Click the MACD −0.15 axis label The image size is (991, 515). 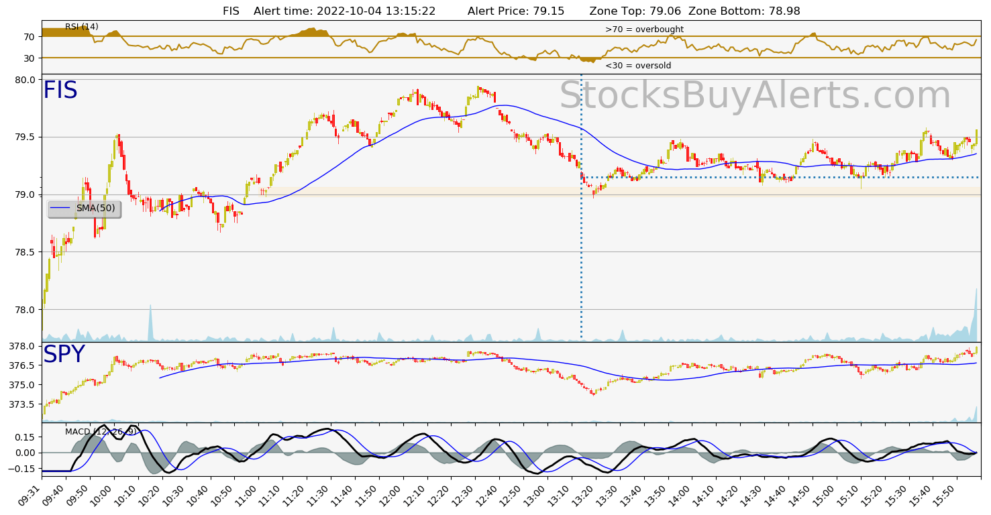click(22, 469)
